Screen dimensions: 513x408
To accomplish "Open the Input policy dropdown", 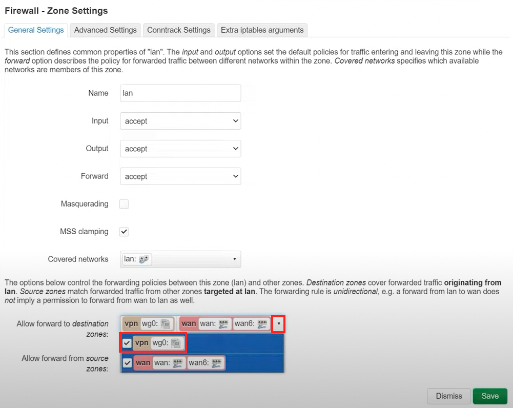I will click(x=180, y=121).
